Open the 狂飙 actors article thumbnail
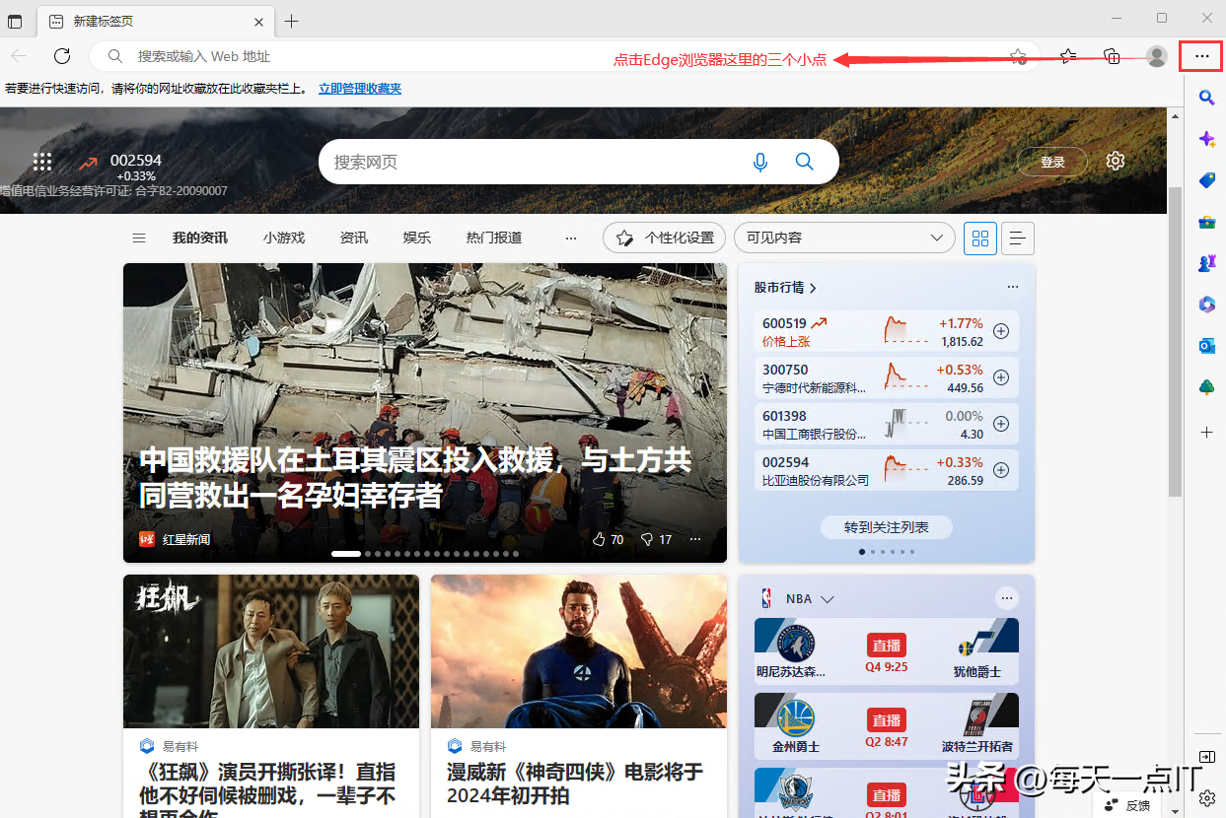 (x=271, y=651)
